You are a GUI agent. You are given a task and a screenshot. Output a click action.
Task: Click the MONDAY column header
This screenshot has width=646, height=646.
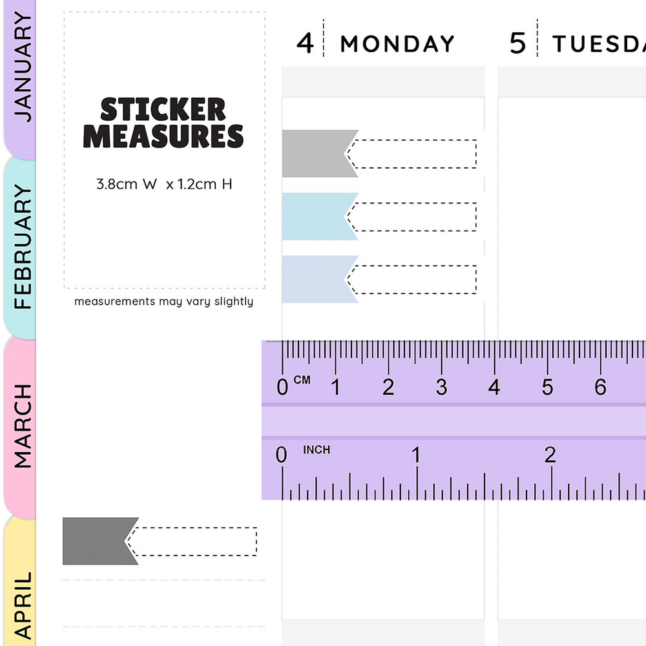[x=397, y=44]
